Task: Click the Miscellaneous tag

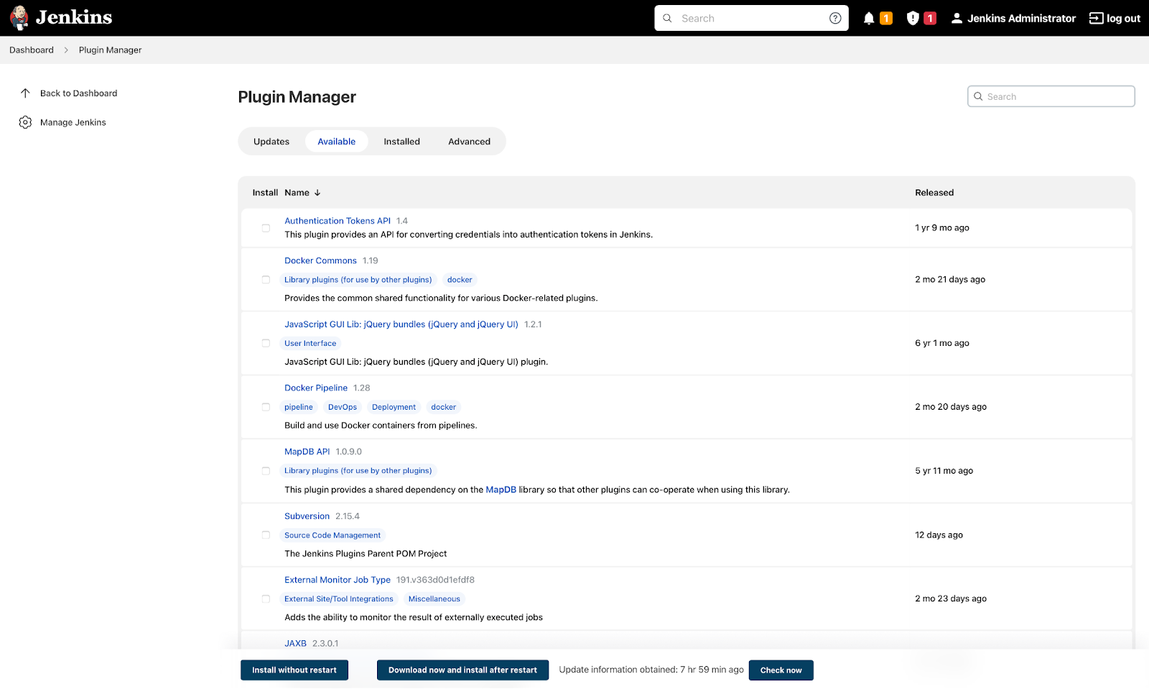Action: (x=434, y=599)
